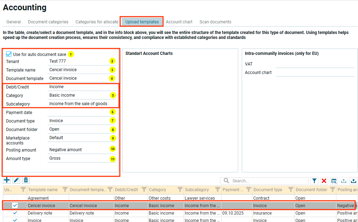Toggle checkbox in Cencel invoice row

[x=15, y=205]
